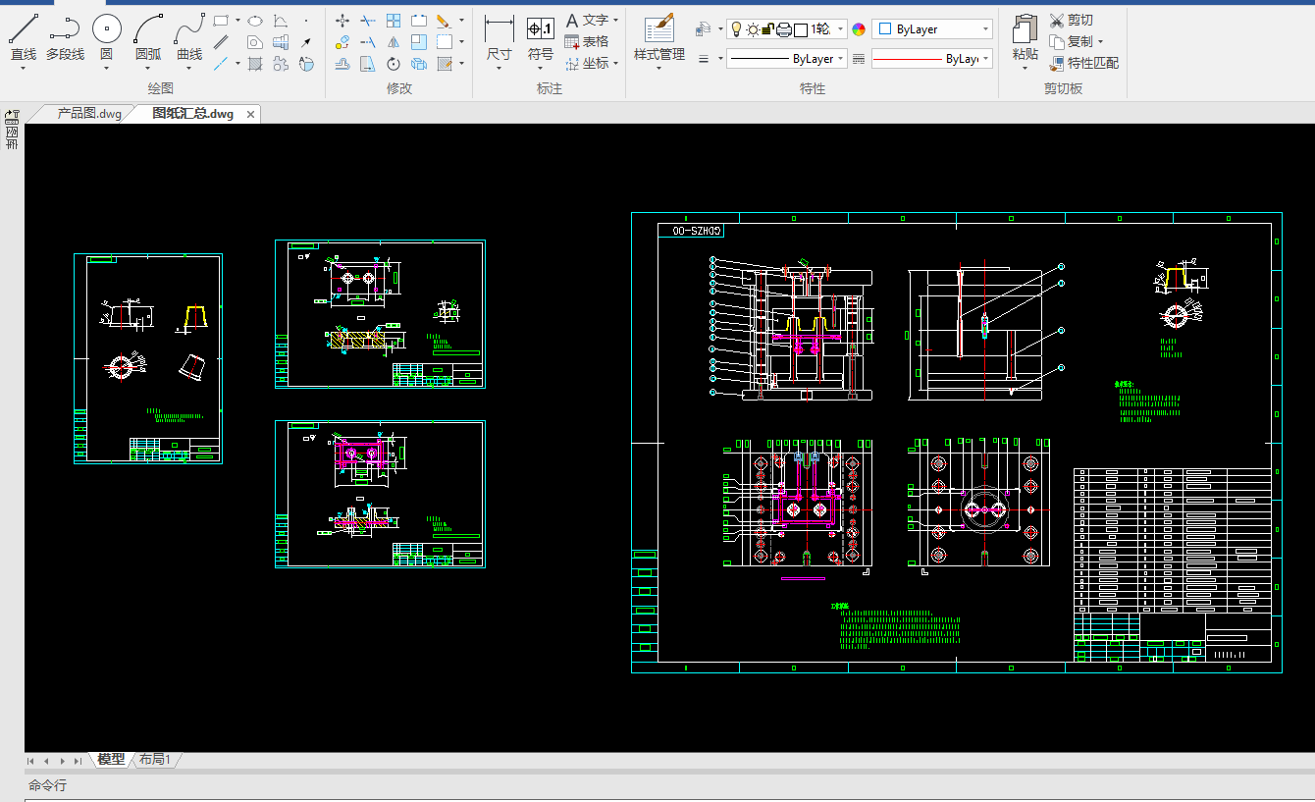Select the Rotate tool in 修改 panel

click(394, 64)
